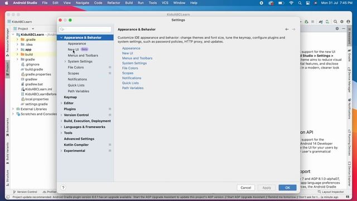The width and height of the screenshot is (357, 201).
Task: Open Path Variables link in content pane
Action: point(133,88)
